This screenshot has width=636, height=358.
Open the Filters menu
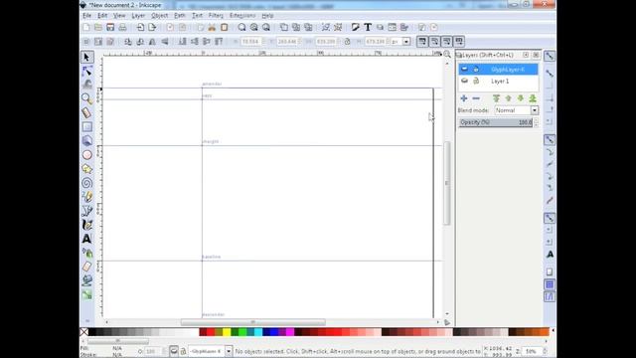pyautogui.click(x=216, y=16)
